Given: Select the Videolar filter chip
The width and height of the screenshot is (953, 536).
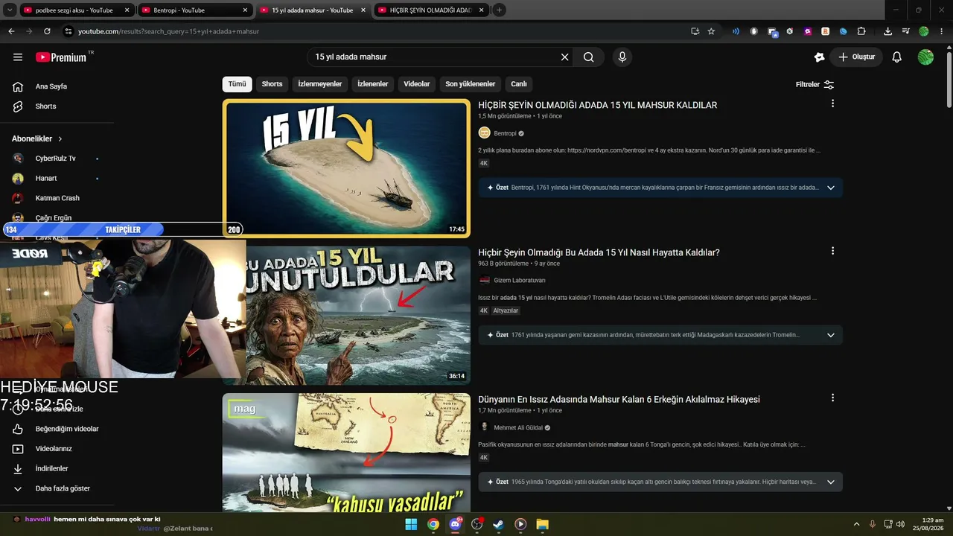Looking at the screenshot, I should coord(417,84).
